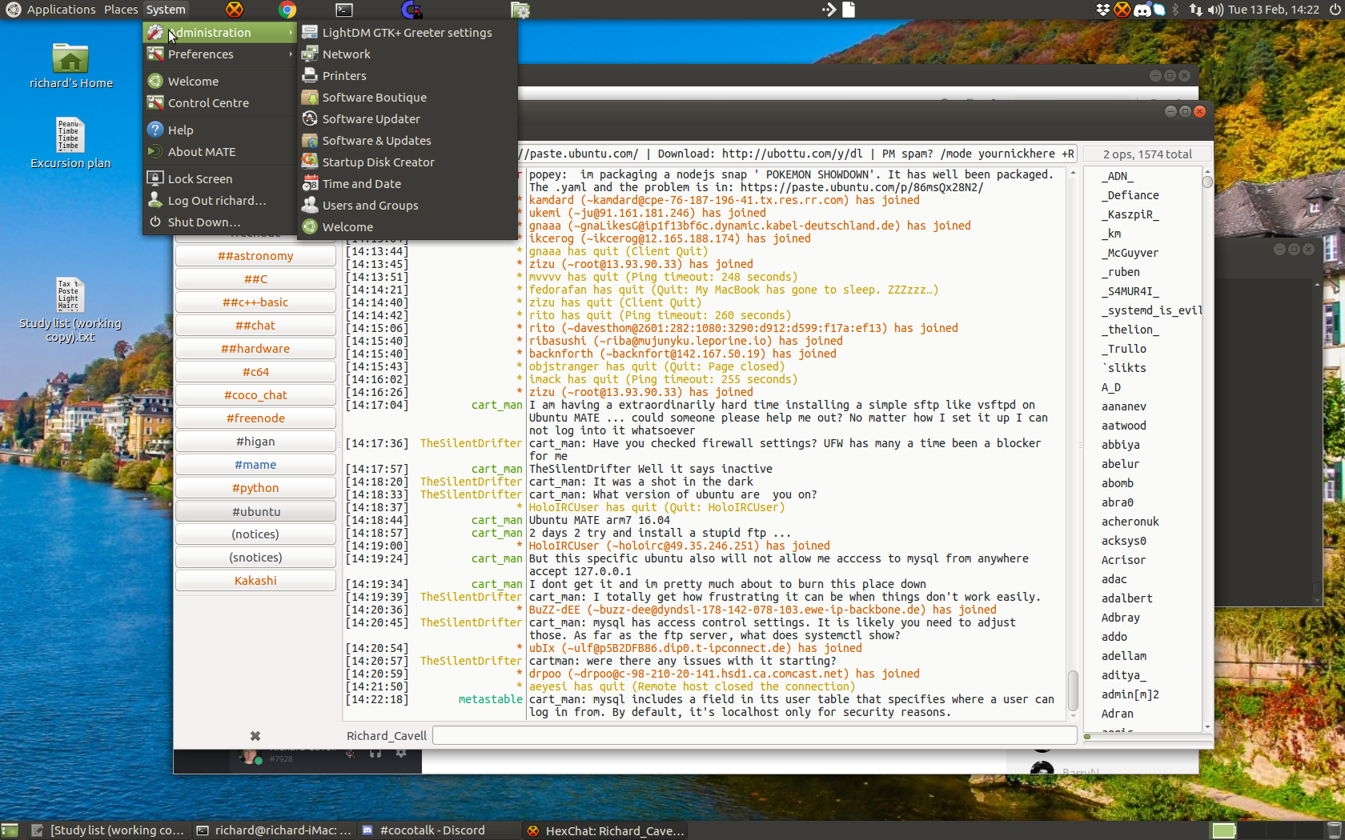Open Network from the Administration menu
Viewport: 1345px width, 840px height.
point(407,54)
